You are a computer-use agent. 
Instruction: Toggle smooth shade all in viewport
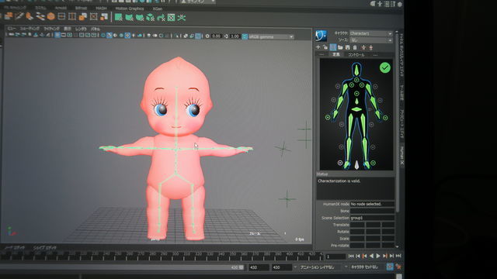pyautogui.click(x=109, y=36)
